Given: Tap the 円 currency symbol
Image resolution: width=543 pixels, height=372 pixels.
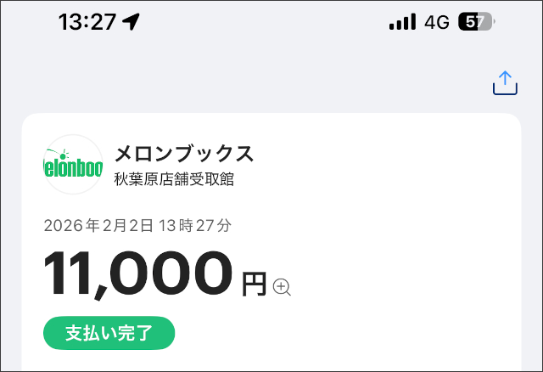Looking at the screenshot, I should coord(255,285).
